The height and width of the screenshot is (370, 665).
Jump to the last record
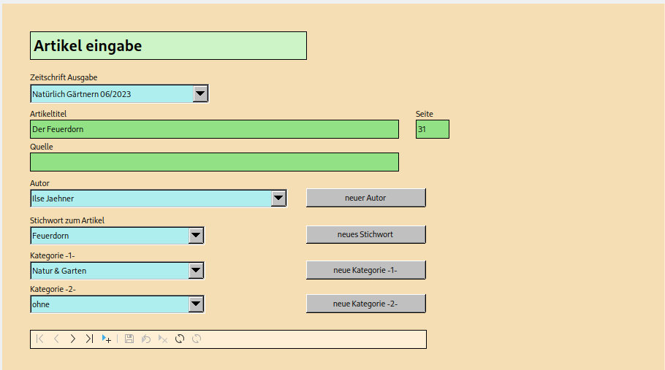pos(89,339)
